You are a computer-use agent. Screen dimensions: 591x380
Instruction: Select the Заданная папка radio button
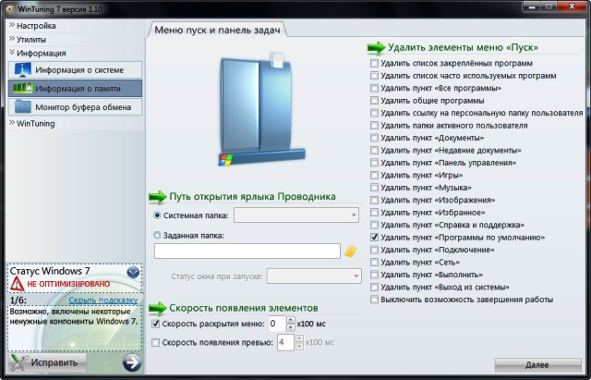[157, 236]
